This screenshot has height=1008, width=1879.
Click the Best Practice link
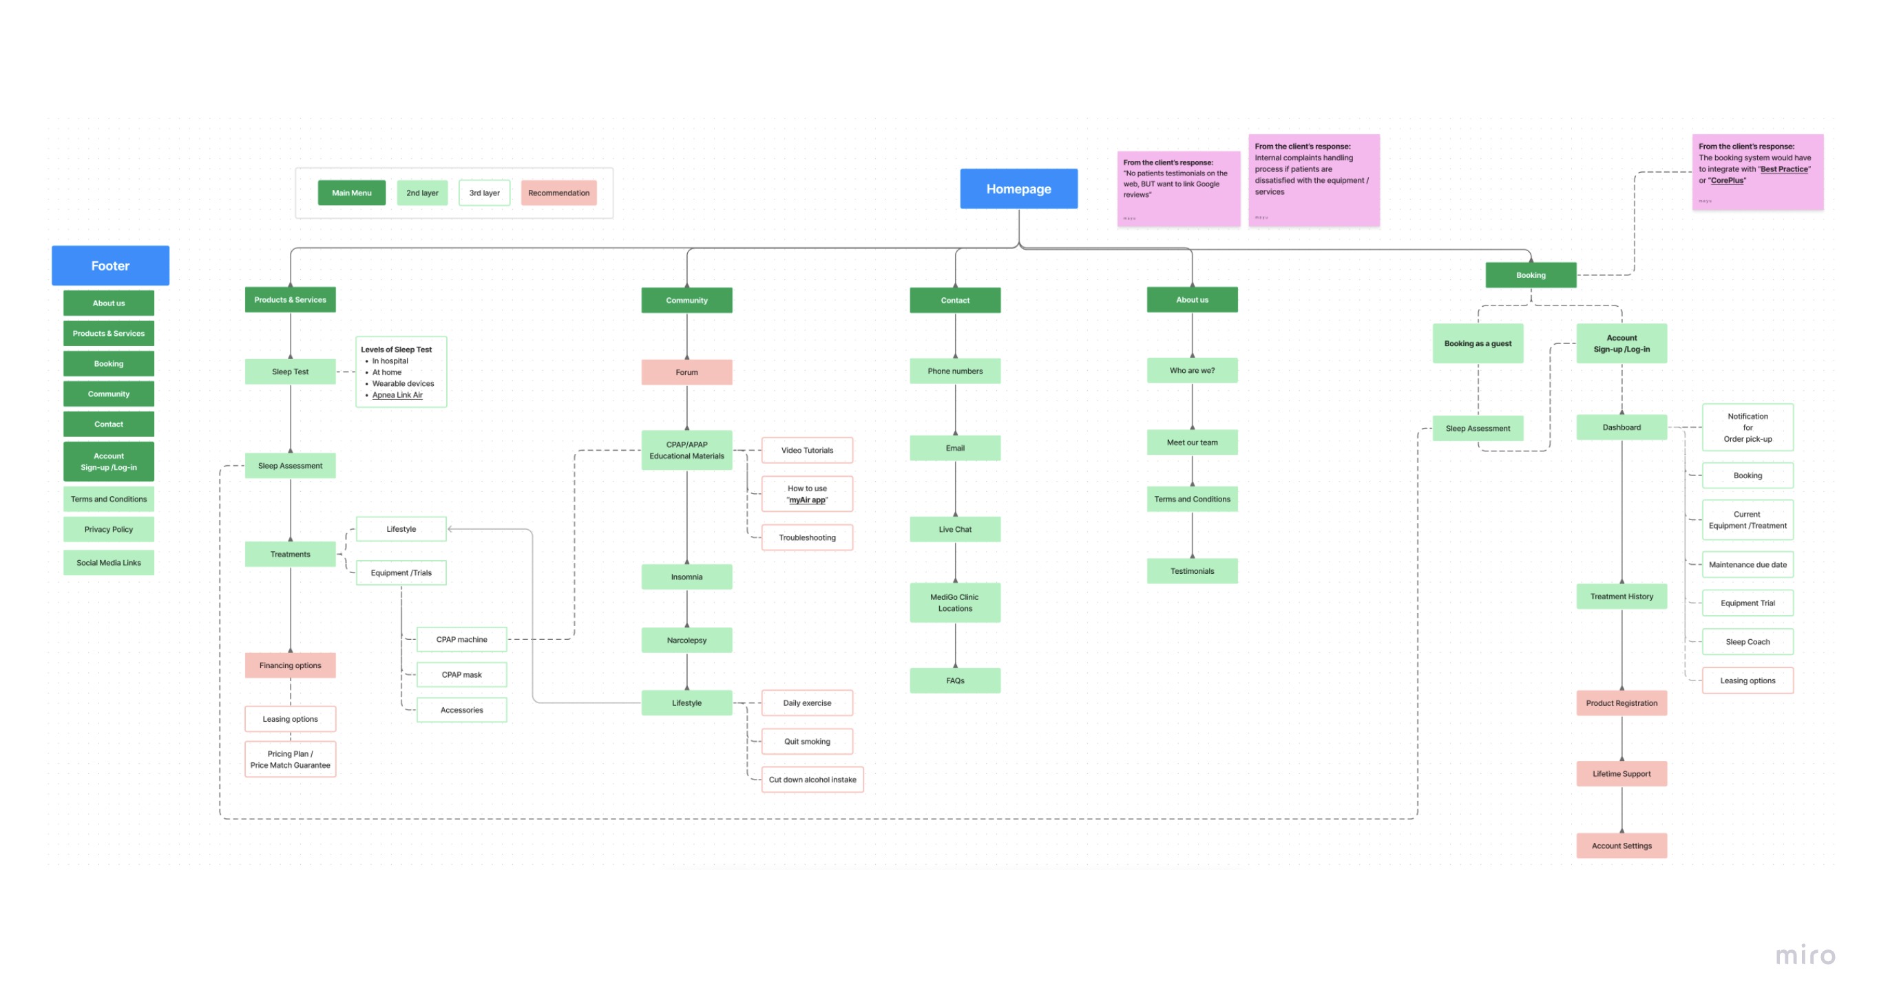click(x=1783, y=169)
